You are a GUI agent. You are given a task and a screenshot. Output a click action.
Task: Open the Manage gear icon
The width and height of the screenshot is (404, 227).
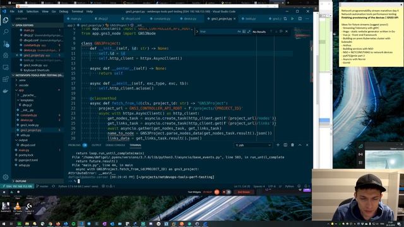click(6, 177)
